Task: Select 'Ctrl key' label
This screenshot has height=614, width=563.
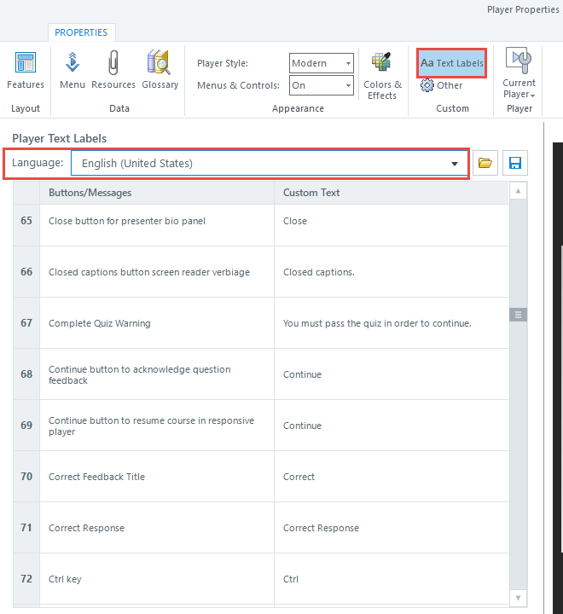Action: pos(65,579)
